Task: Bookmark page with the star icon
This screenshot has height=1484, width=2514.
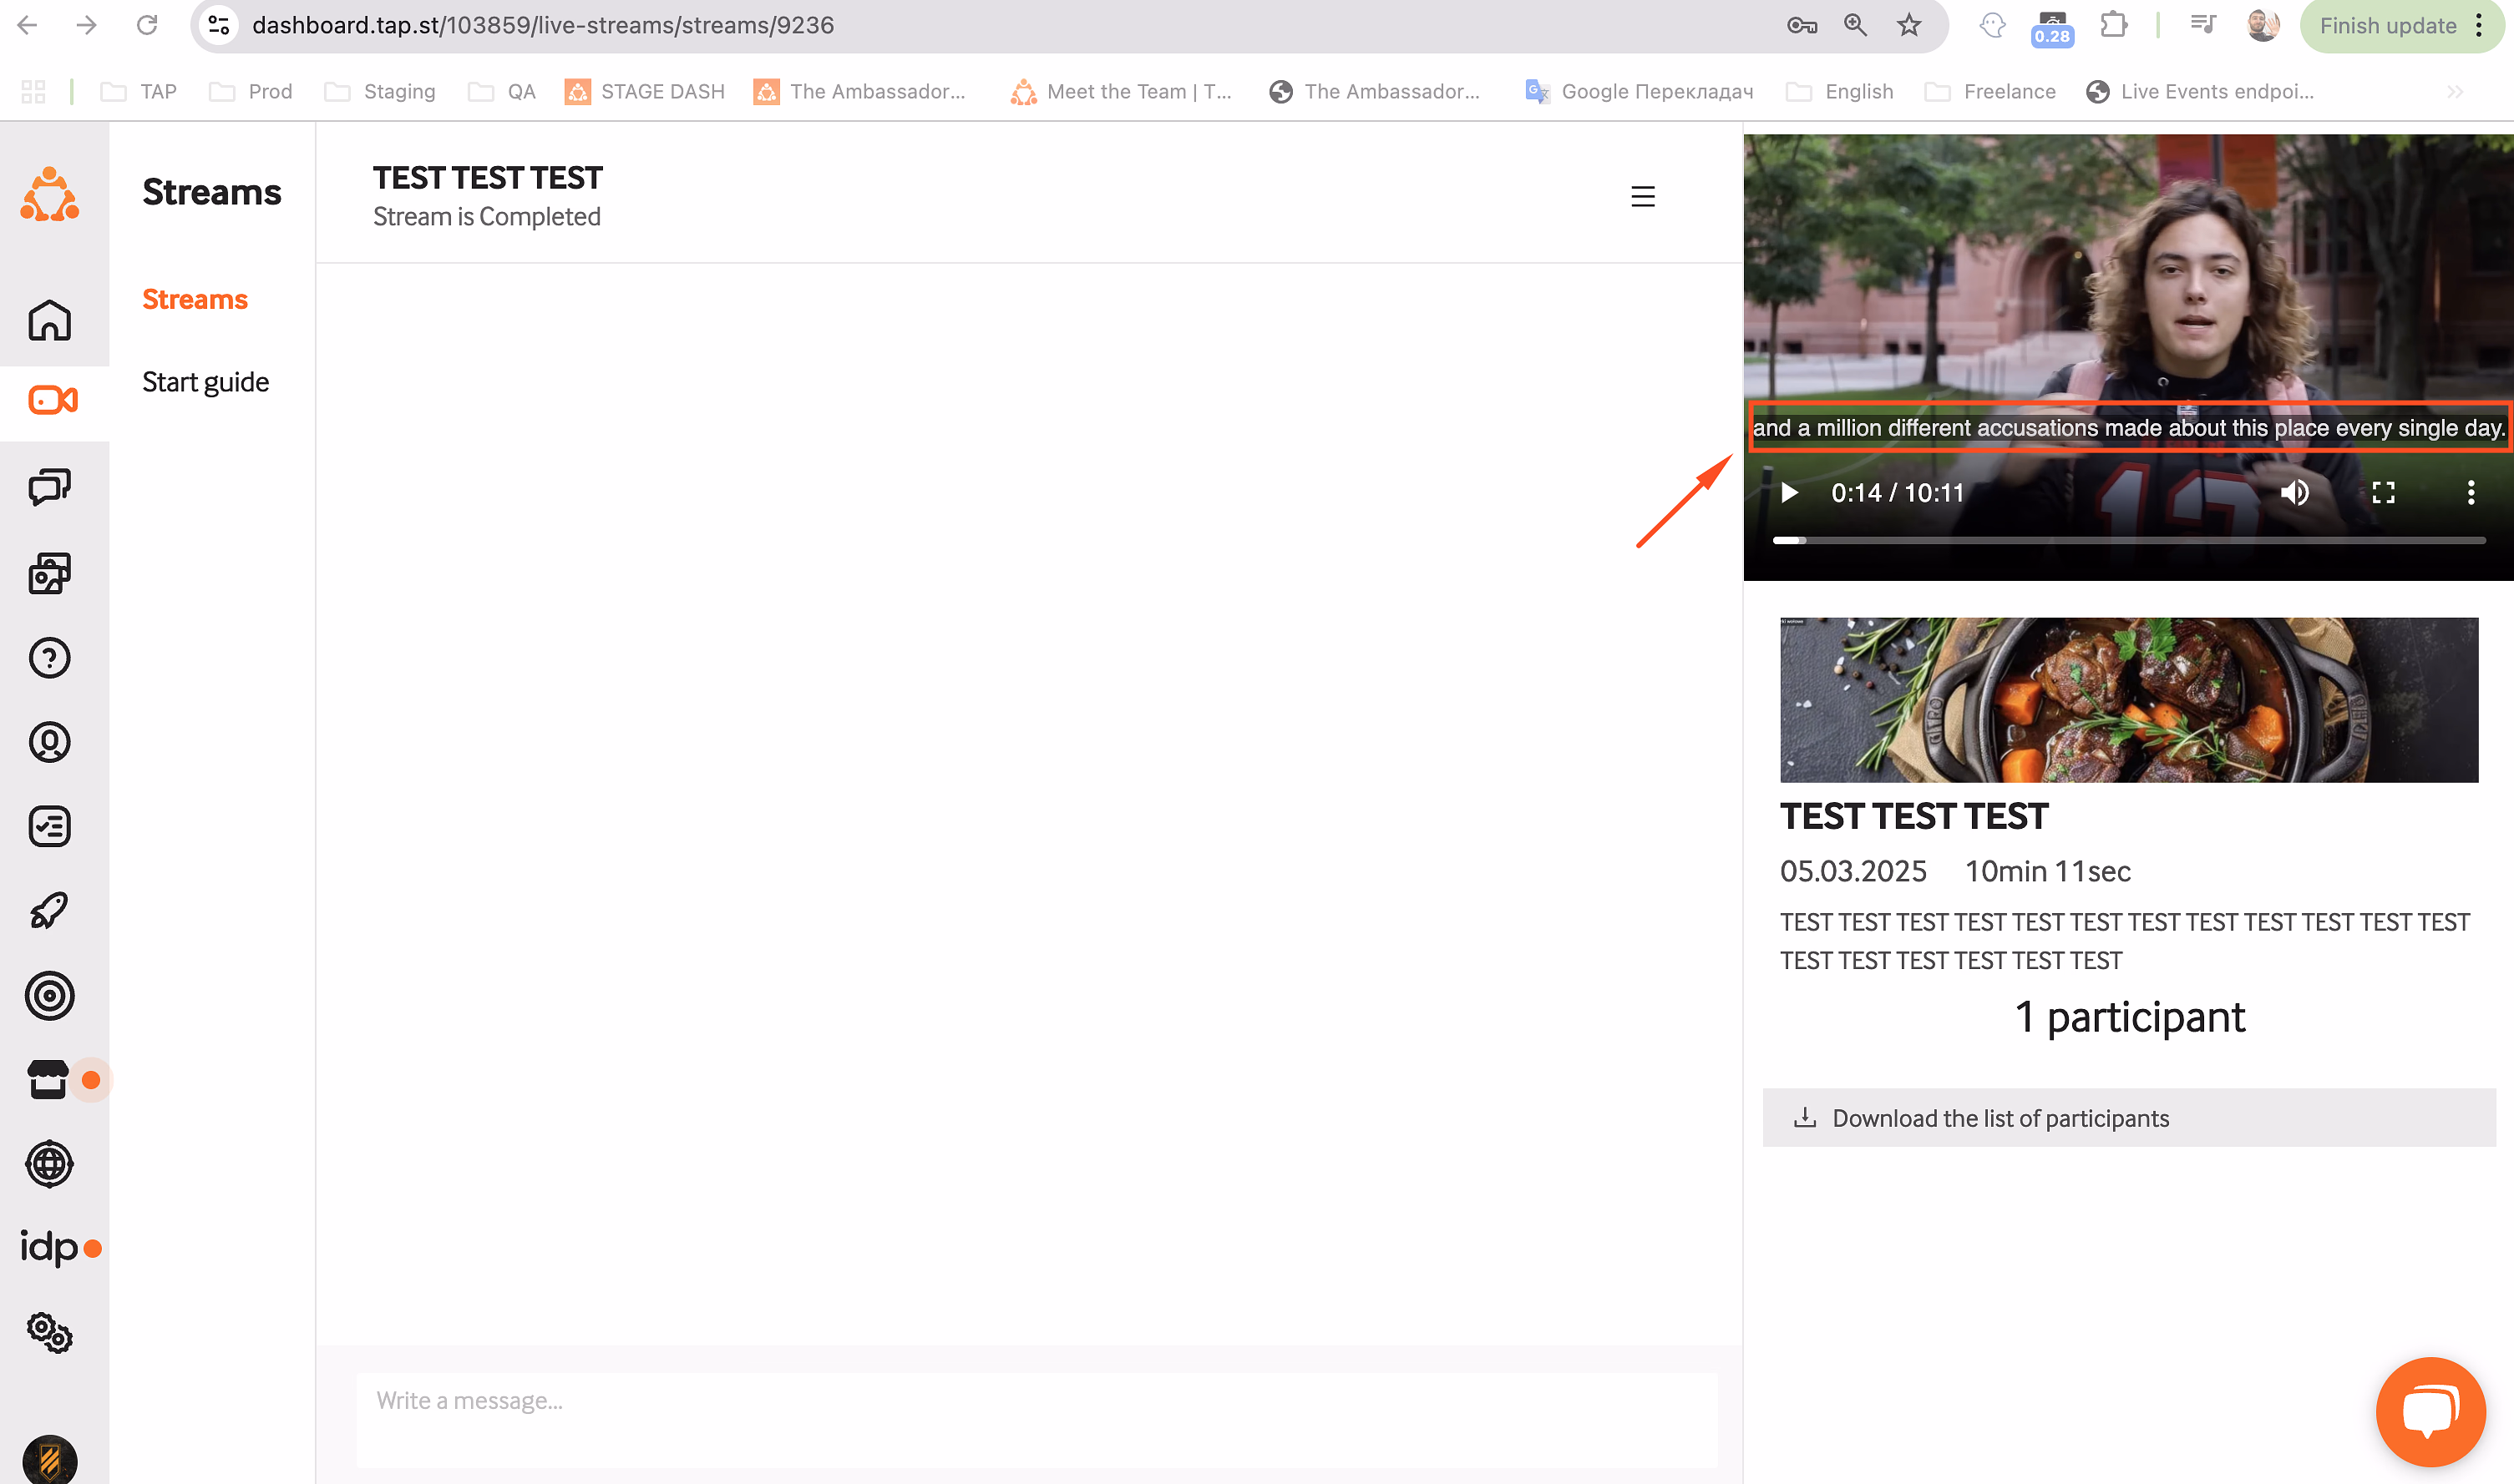Action: [1908, 25]
